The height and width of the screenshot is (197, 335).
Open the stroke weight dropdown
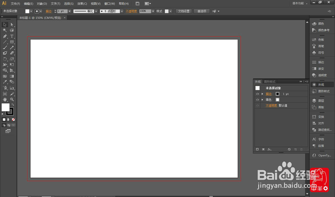click(70, 11)
